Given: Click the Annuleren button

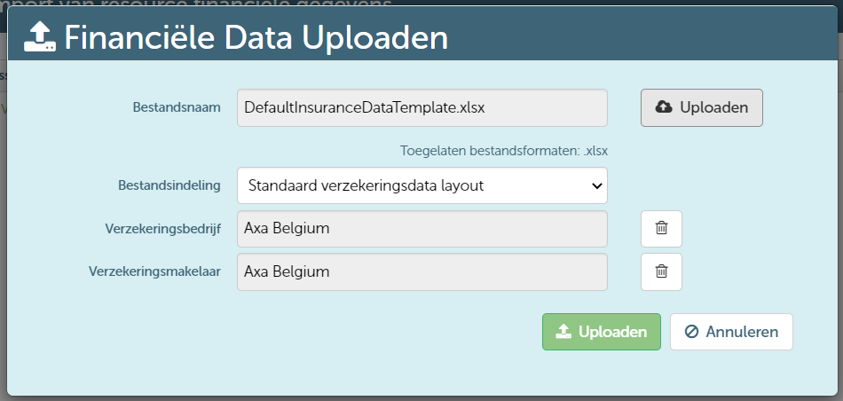Looking at the screenshot, I should 731,332.
